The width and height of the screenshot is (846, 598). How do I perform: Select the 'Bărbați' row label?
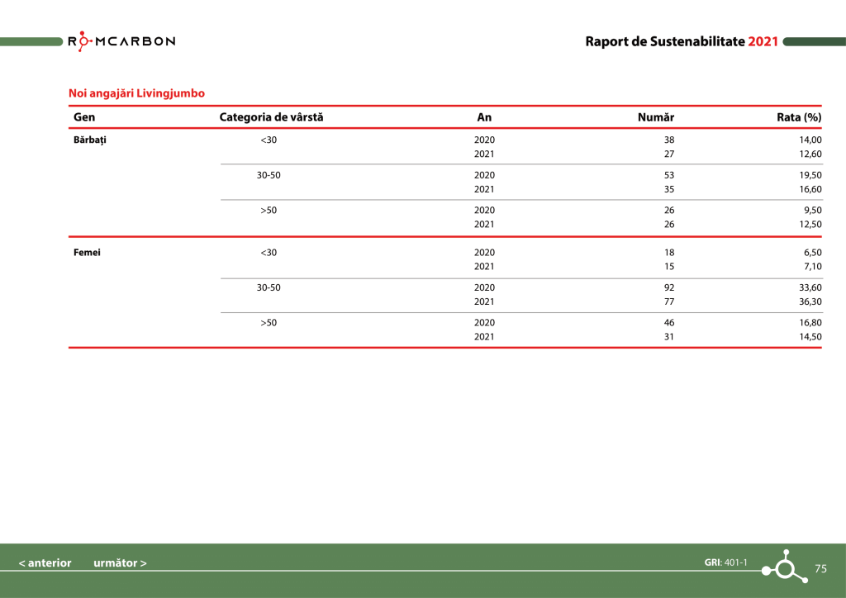point(90,140)
